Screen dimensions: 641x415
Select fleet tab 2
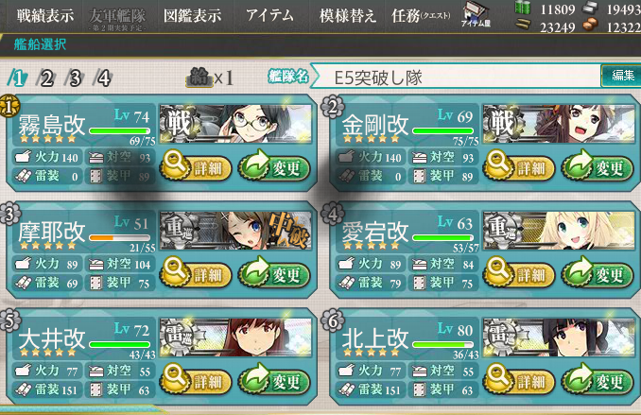45,78
